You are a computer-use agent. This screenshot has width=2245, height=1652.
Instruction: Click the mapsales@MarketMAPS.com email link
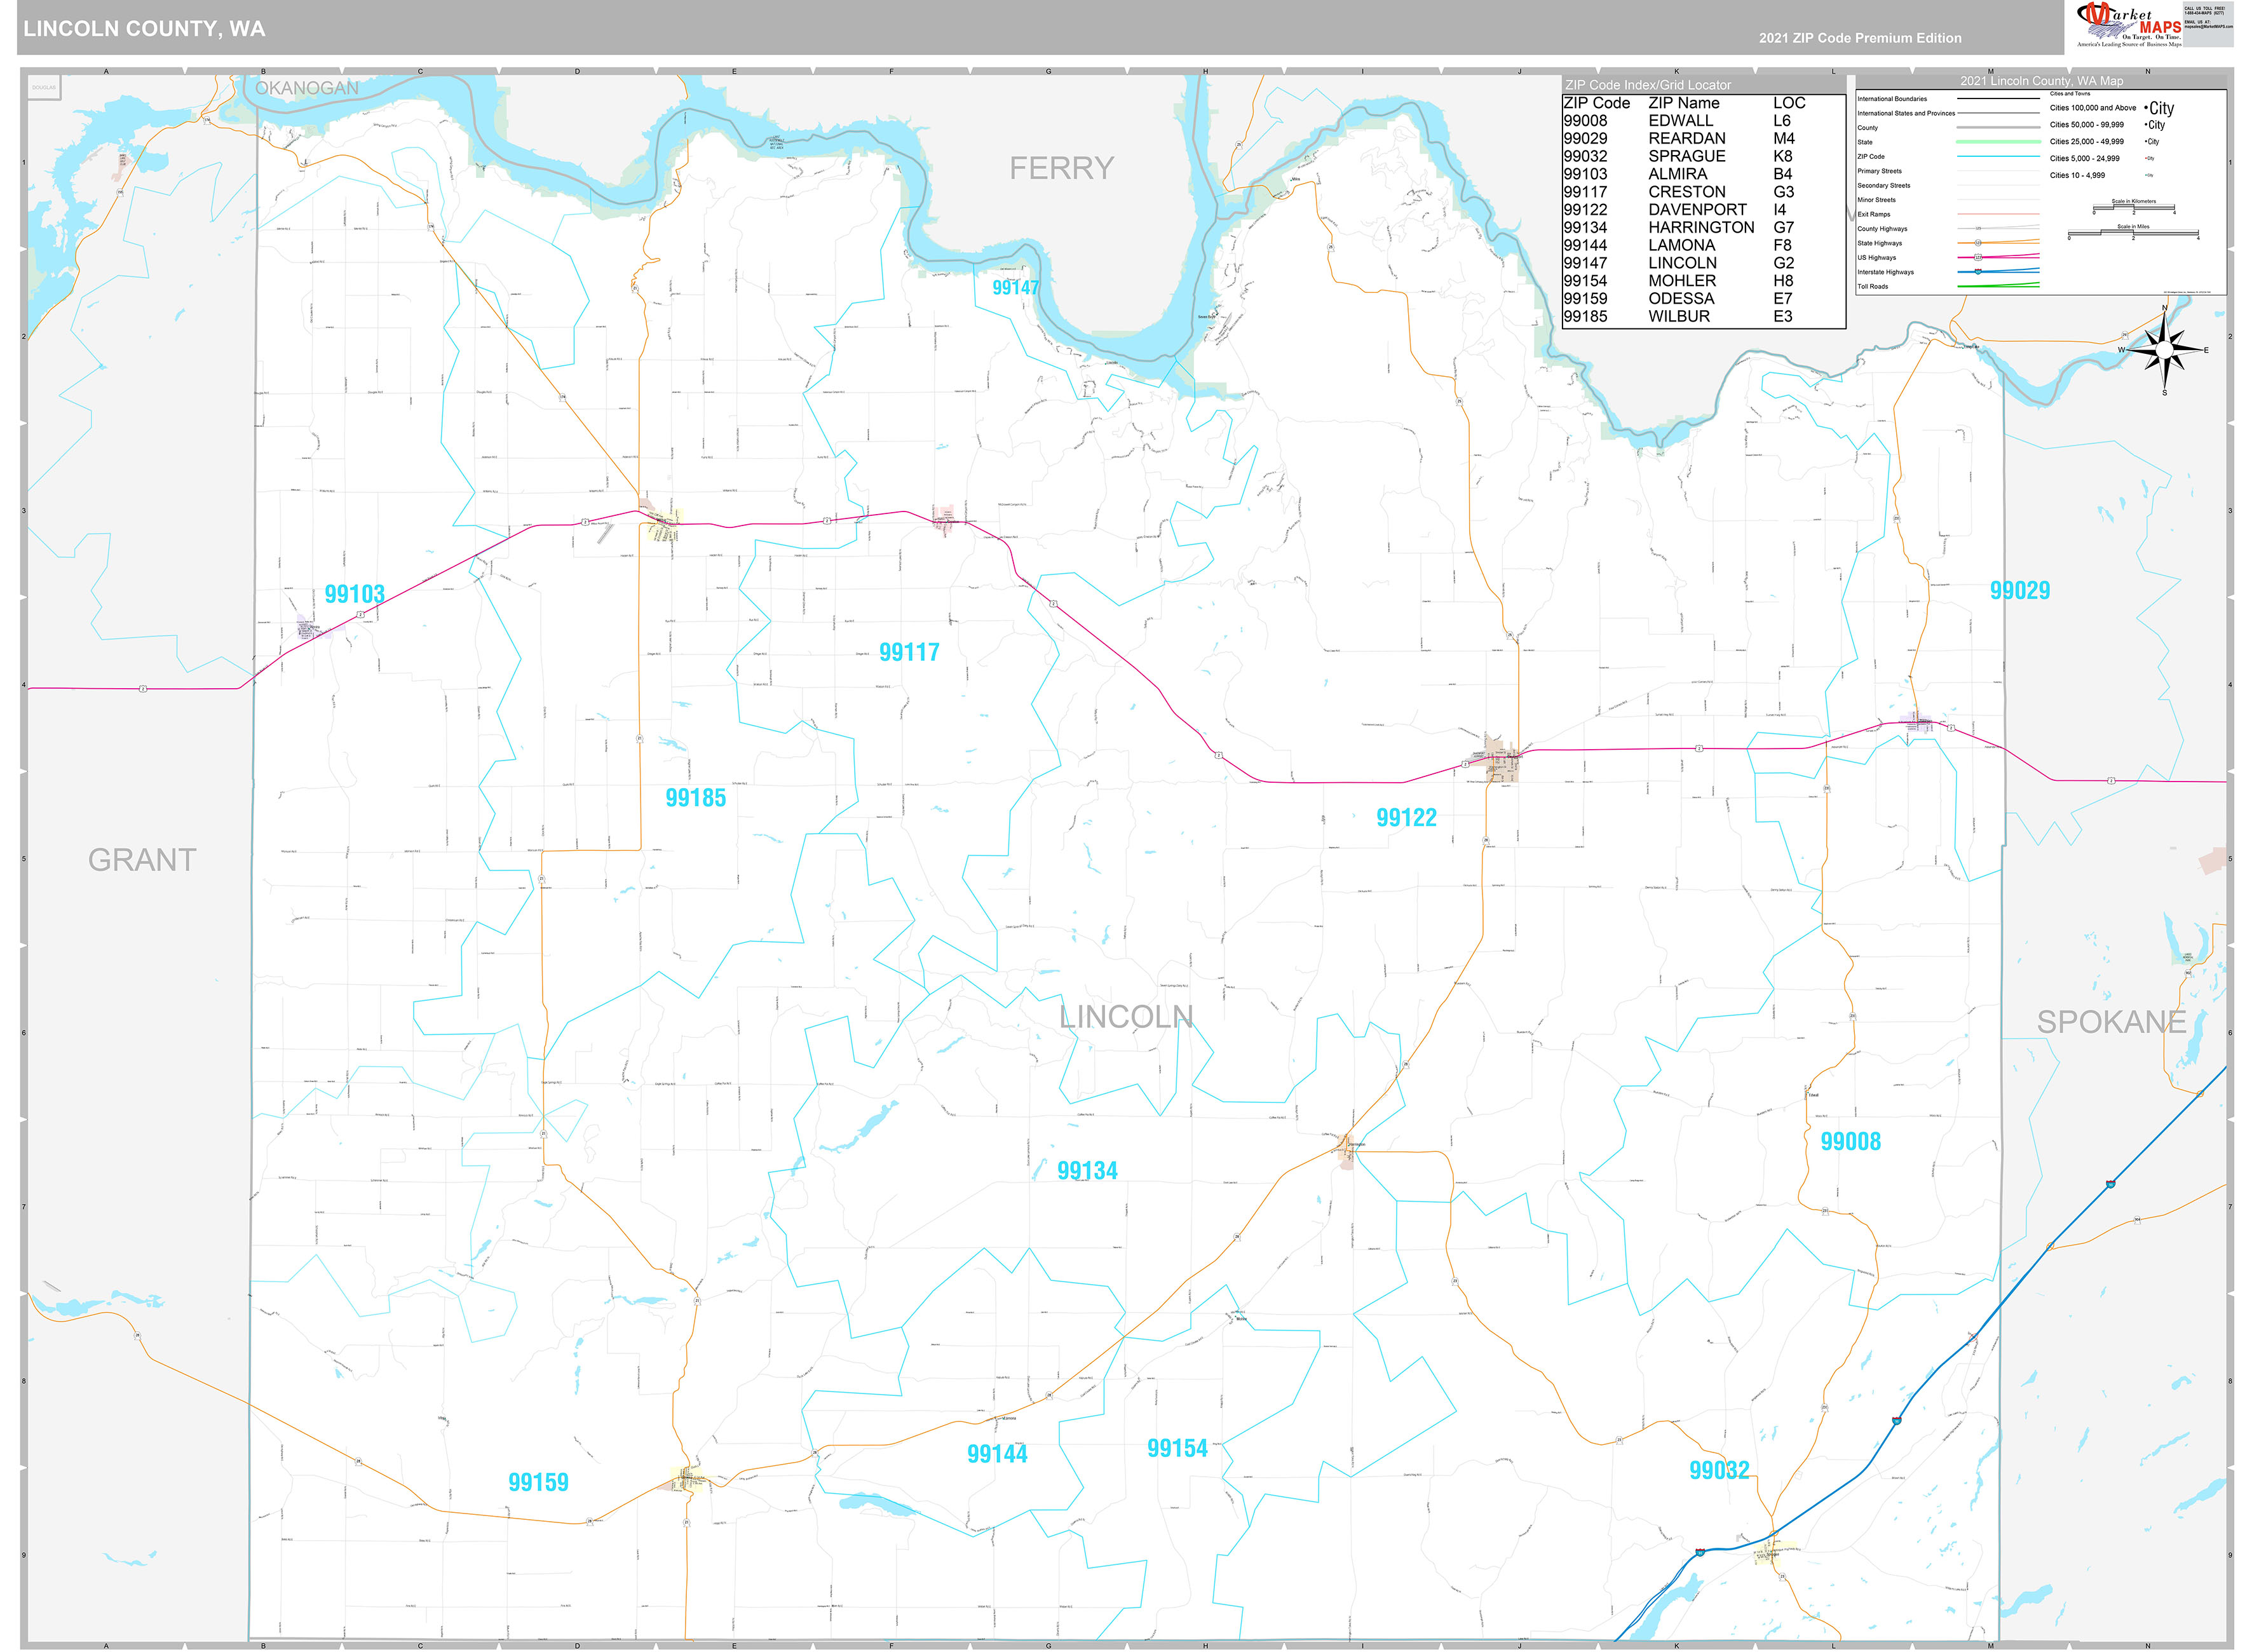tap(2209, 26)
